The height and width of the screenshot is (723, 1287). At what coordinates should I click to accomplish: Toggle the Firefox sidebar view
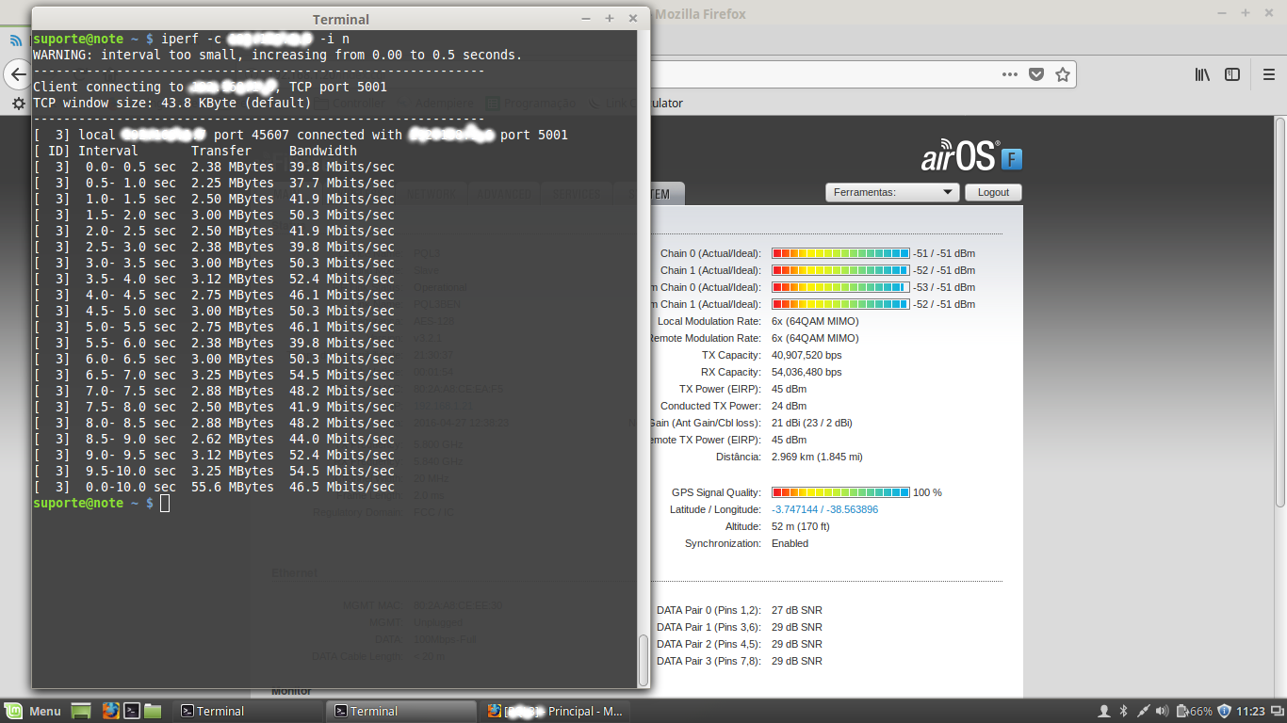(1231, 74)
